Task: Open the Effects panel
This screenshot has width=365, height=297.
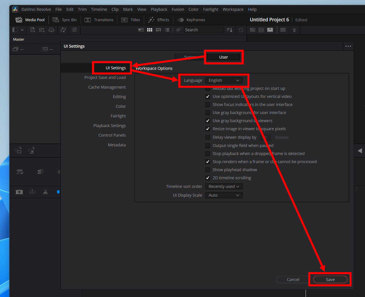Action: tap(158, 20)
